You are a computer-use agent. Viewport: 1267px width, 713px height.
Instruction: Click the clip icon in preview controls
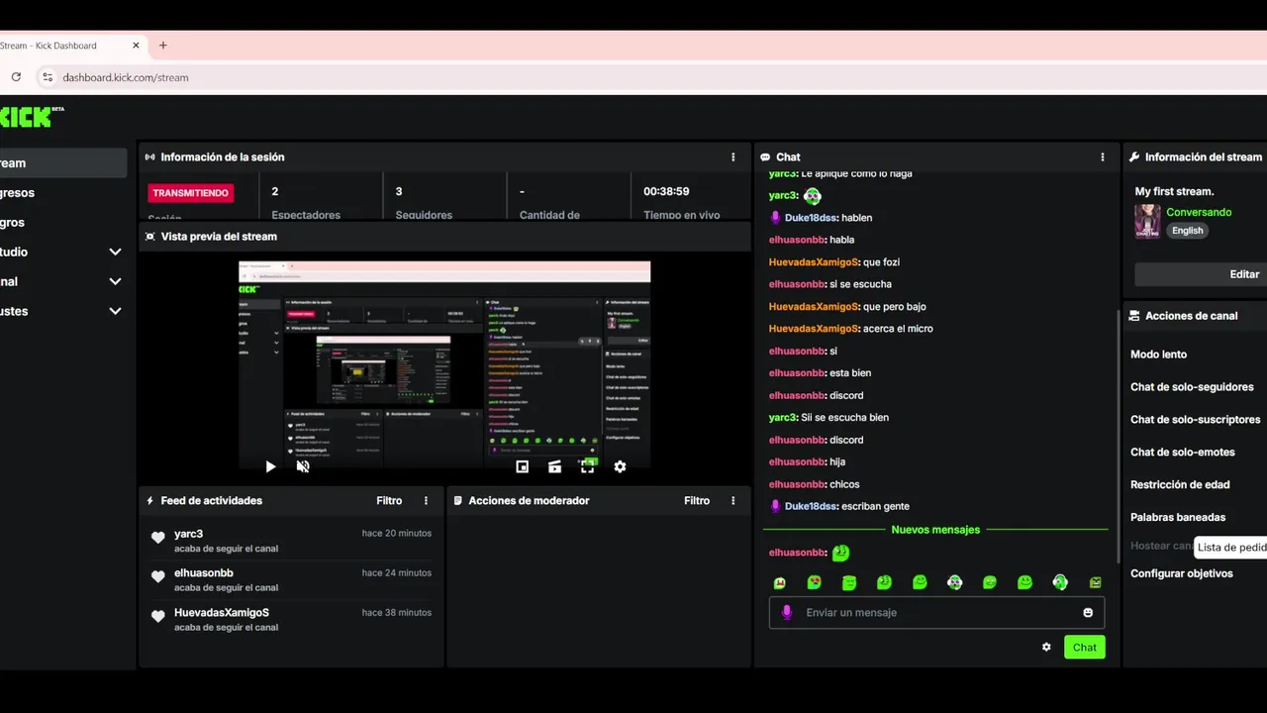[x=554, y=466]
